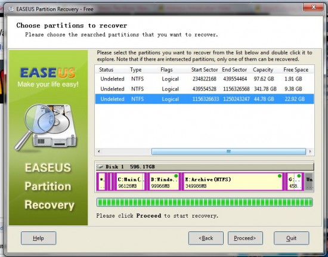Select the D:Windo partition block

[x=164, y=181]
